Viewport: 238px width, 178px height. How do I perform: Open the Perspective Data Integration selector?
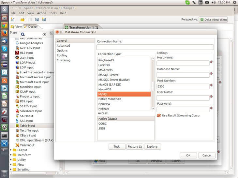[213, 20]
